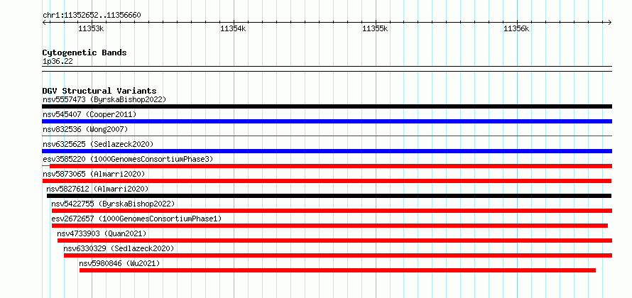Click the ruler's left arrowhead

click(x=44, y=22)
